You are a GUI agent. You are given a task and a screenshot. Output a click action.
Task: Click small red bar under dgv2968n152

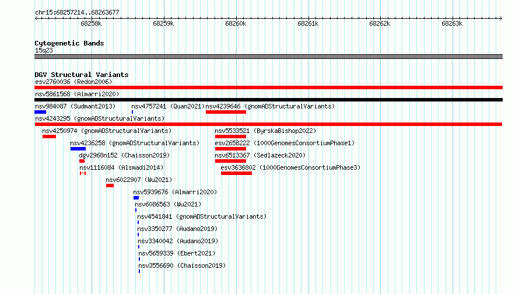[82, 161]
